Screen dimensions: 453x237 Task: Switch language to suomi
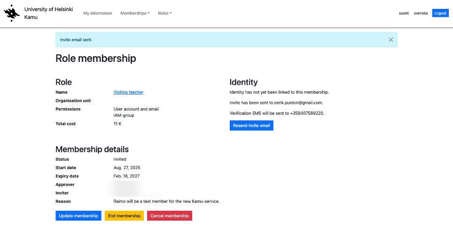(x=404, y=13)
